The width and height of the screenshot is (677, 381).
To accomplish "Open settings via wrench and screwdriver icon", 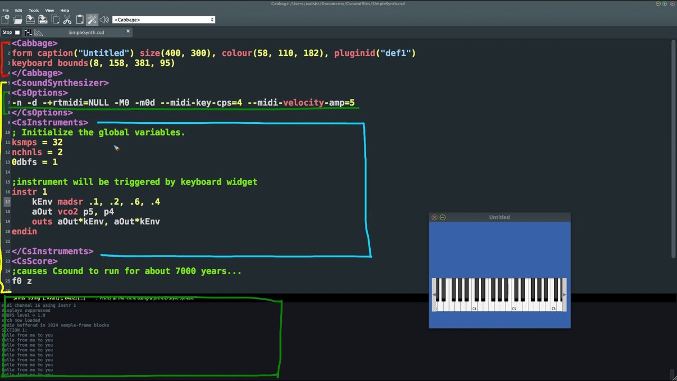I will [x=92, y=20].
